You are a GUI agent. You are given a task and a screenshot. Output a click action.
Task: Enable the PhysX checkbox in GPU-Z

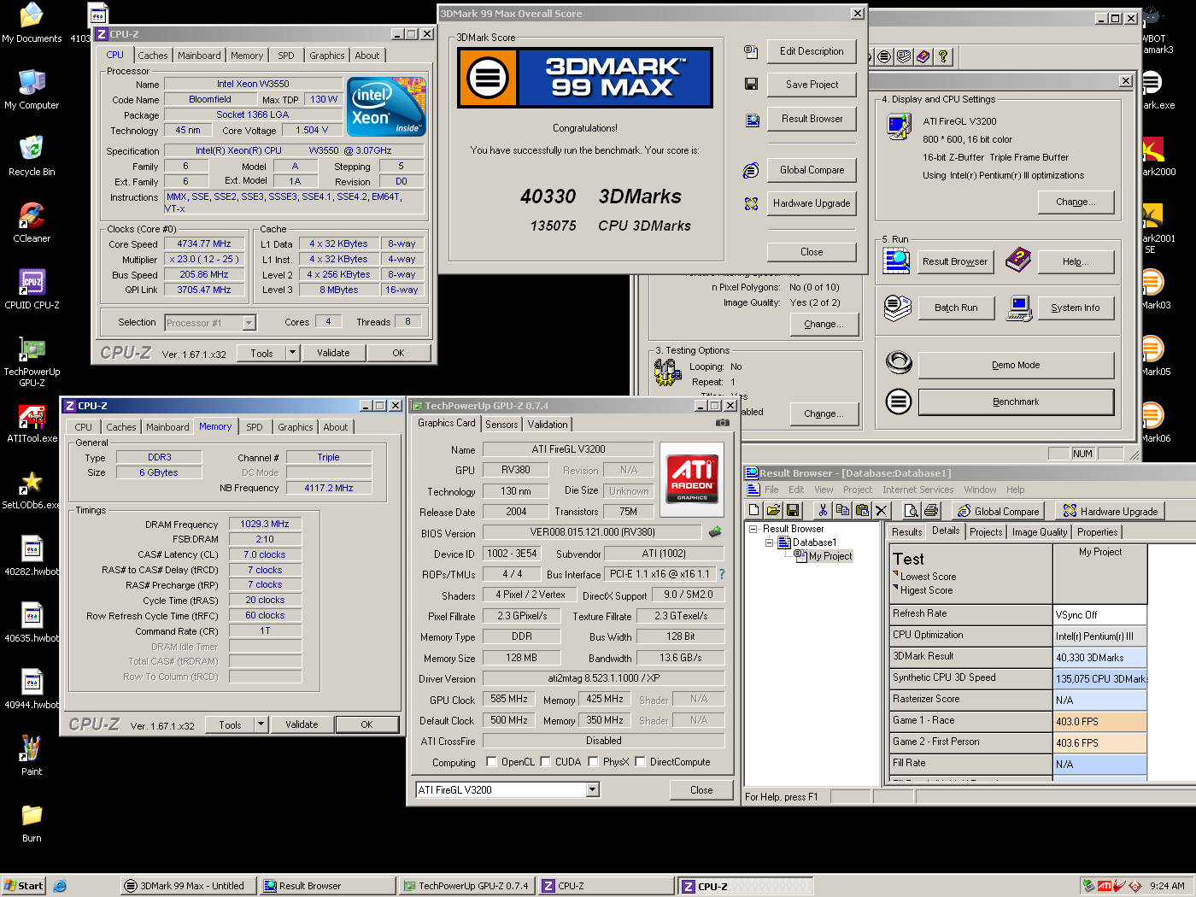coord(593,761)
